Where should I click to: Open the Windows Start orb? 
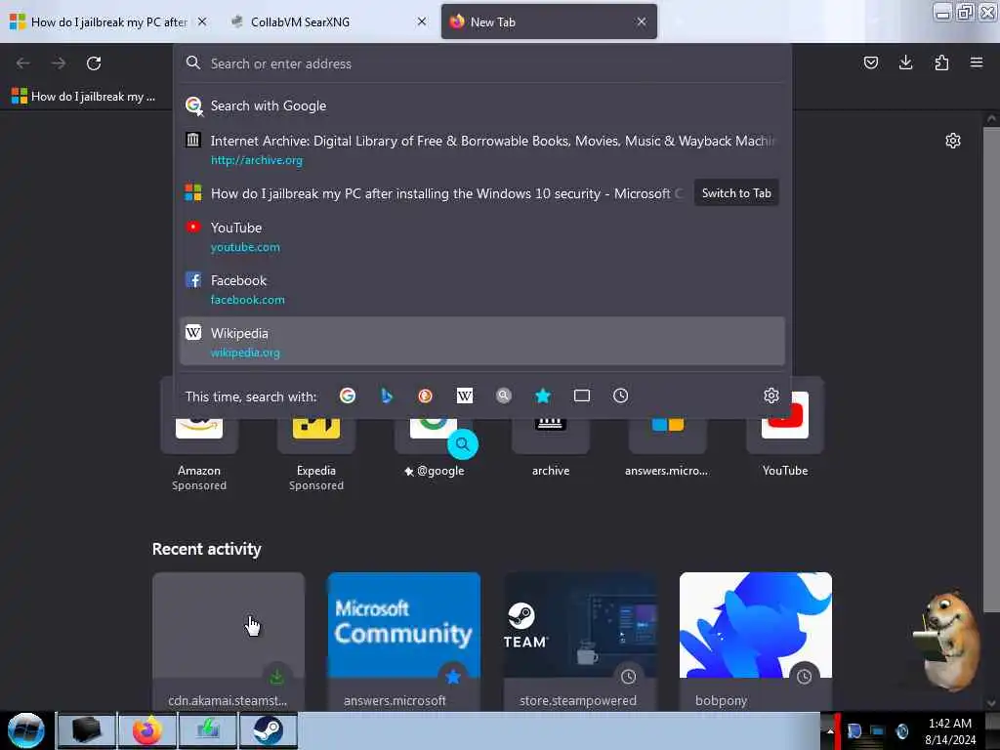point(26,730)
